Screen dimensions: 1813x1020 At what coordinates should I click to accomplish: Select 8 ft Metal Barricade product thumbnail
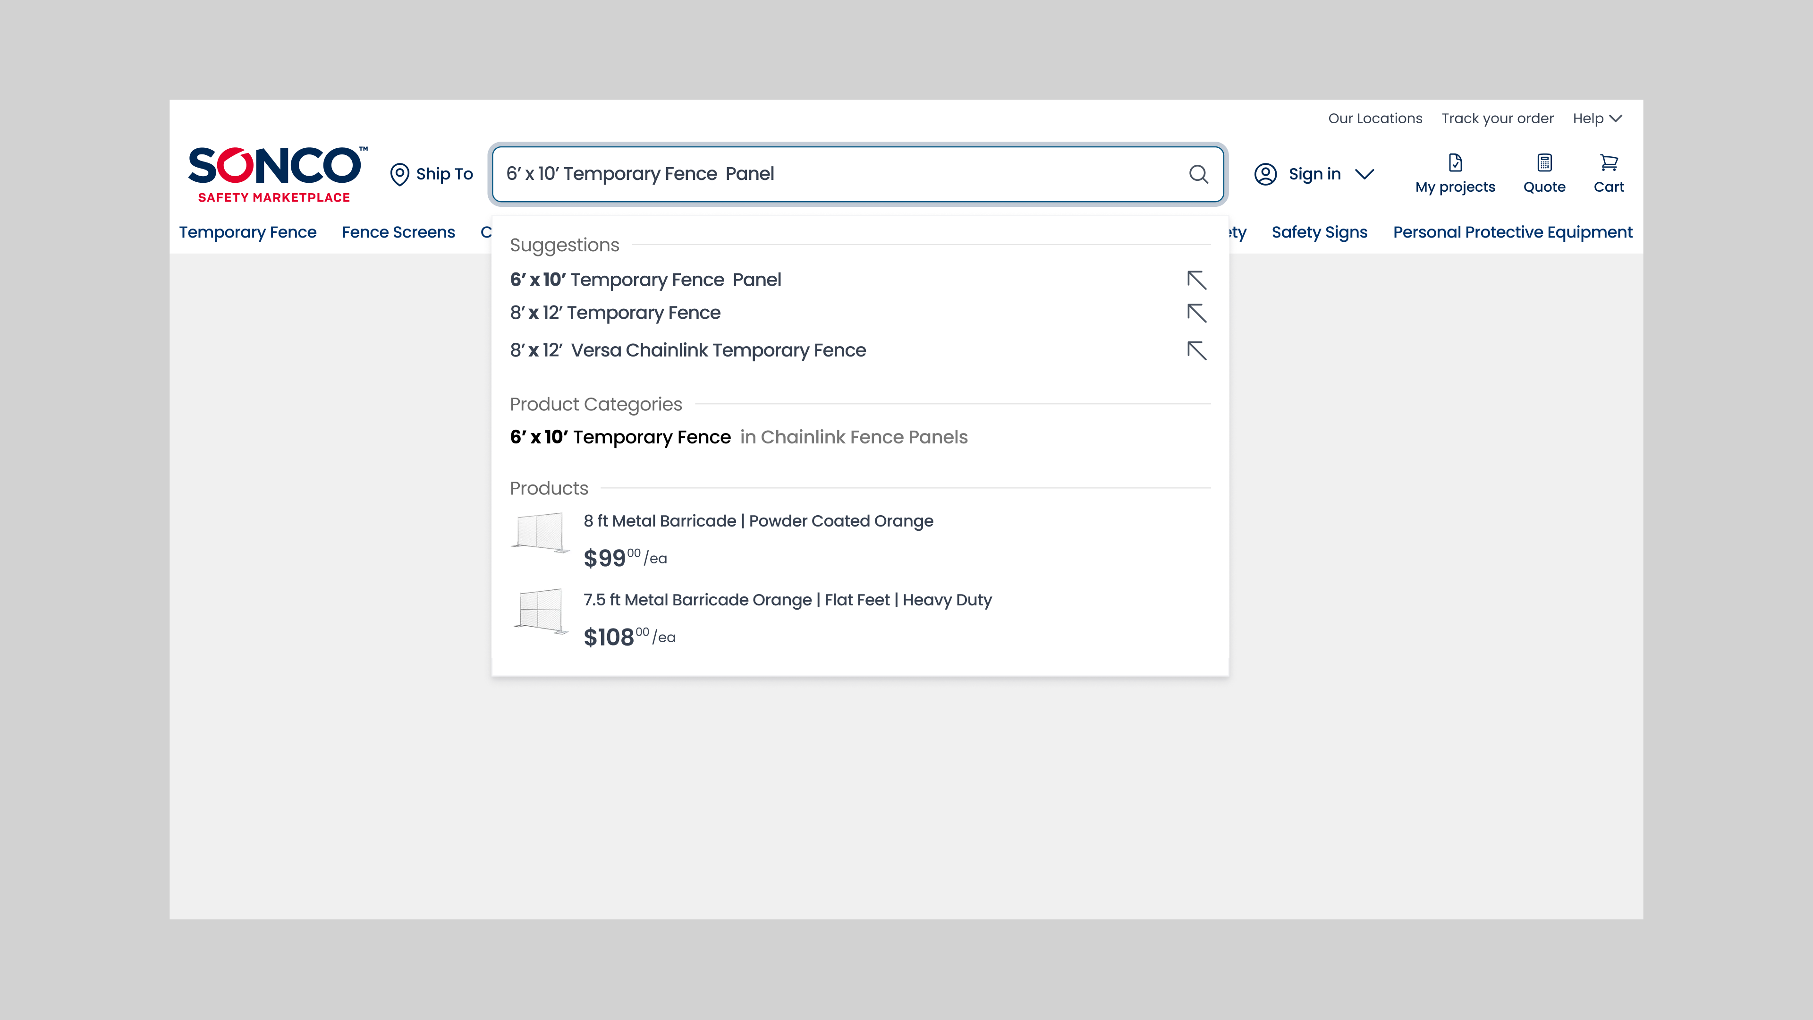pyautogui.click(x=540, y=533)
